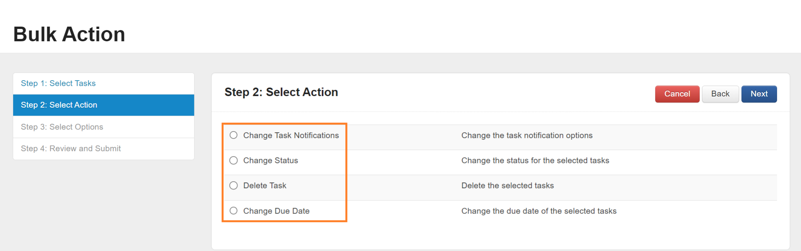Click description "Delete the selected tasks"
Viewport: 801px width, 251px height.
(507, 185)
